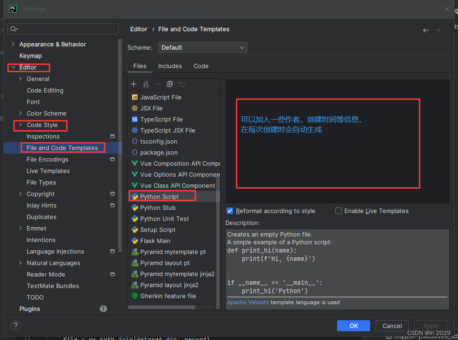The width and height of the screenshot is (458, 340).
Task: Open the Plugins settings page
Action: pyautogui.click(x=29, y=309)
